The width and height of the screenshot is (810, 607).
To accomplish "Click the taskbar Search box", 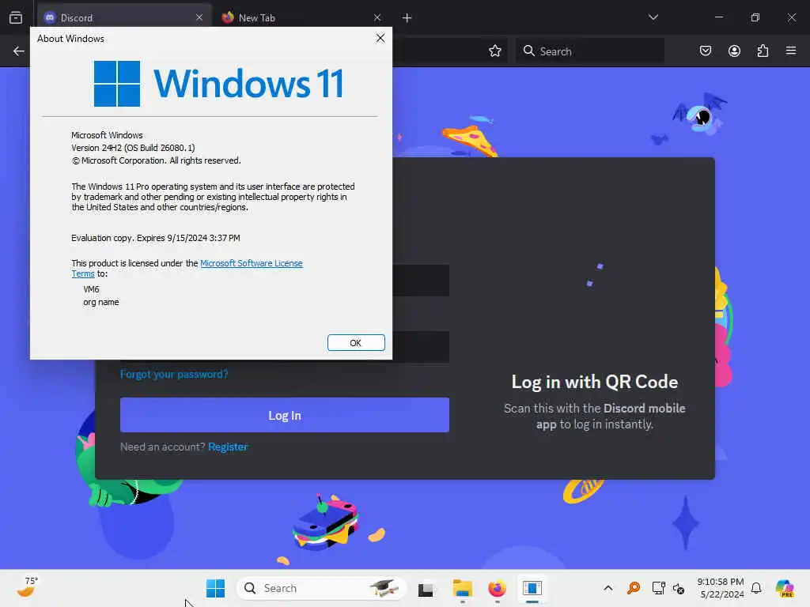I will tap(322, 588).
